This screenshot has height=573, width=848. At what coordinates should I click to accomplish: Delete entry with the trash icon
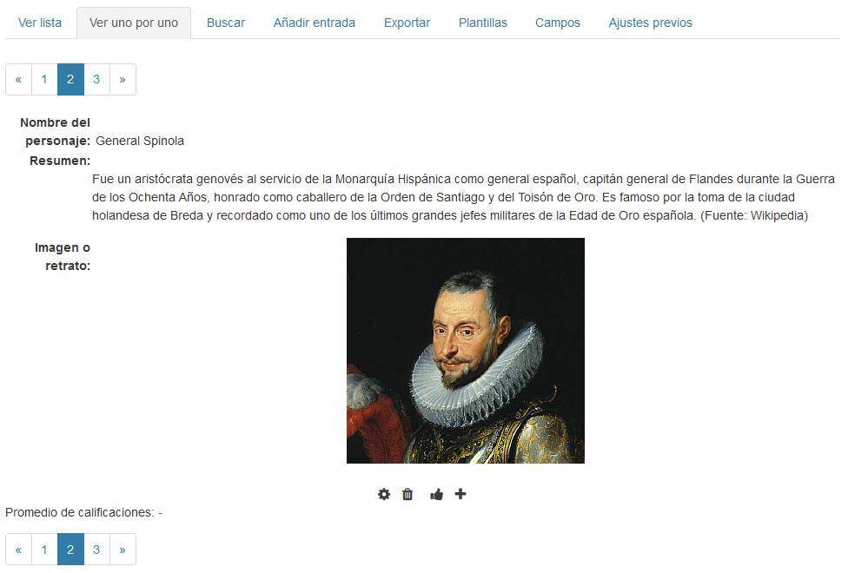pos(407,494)
